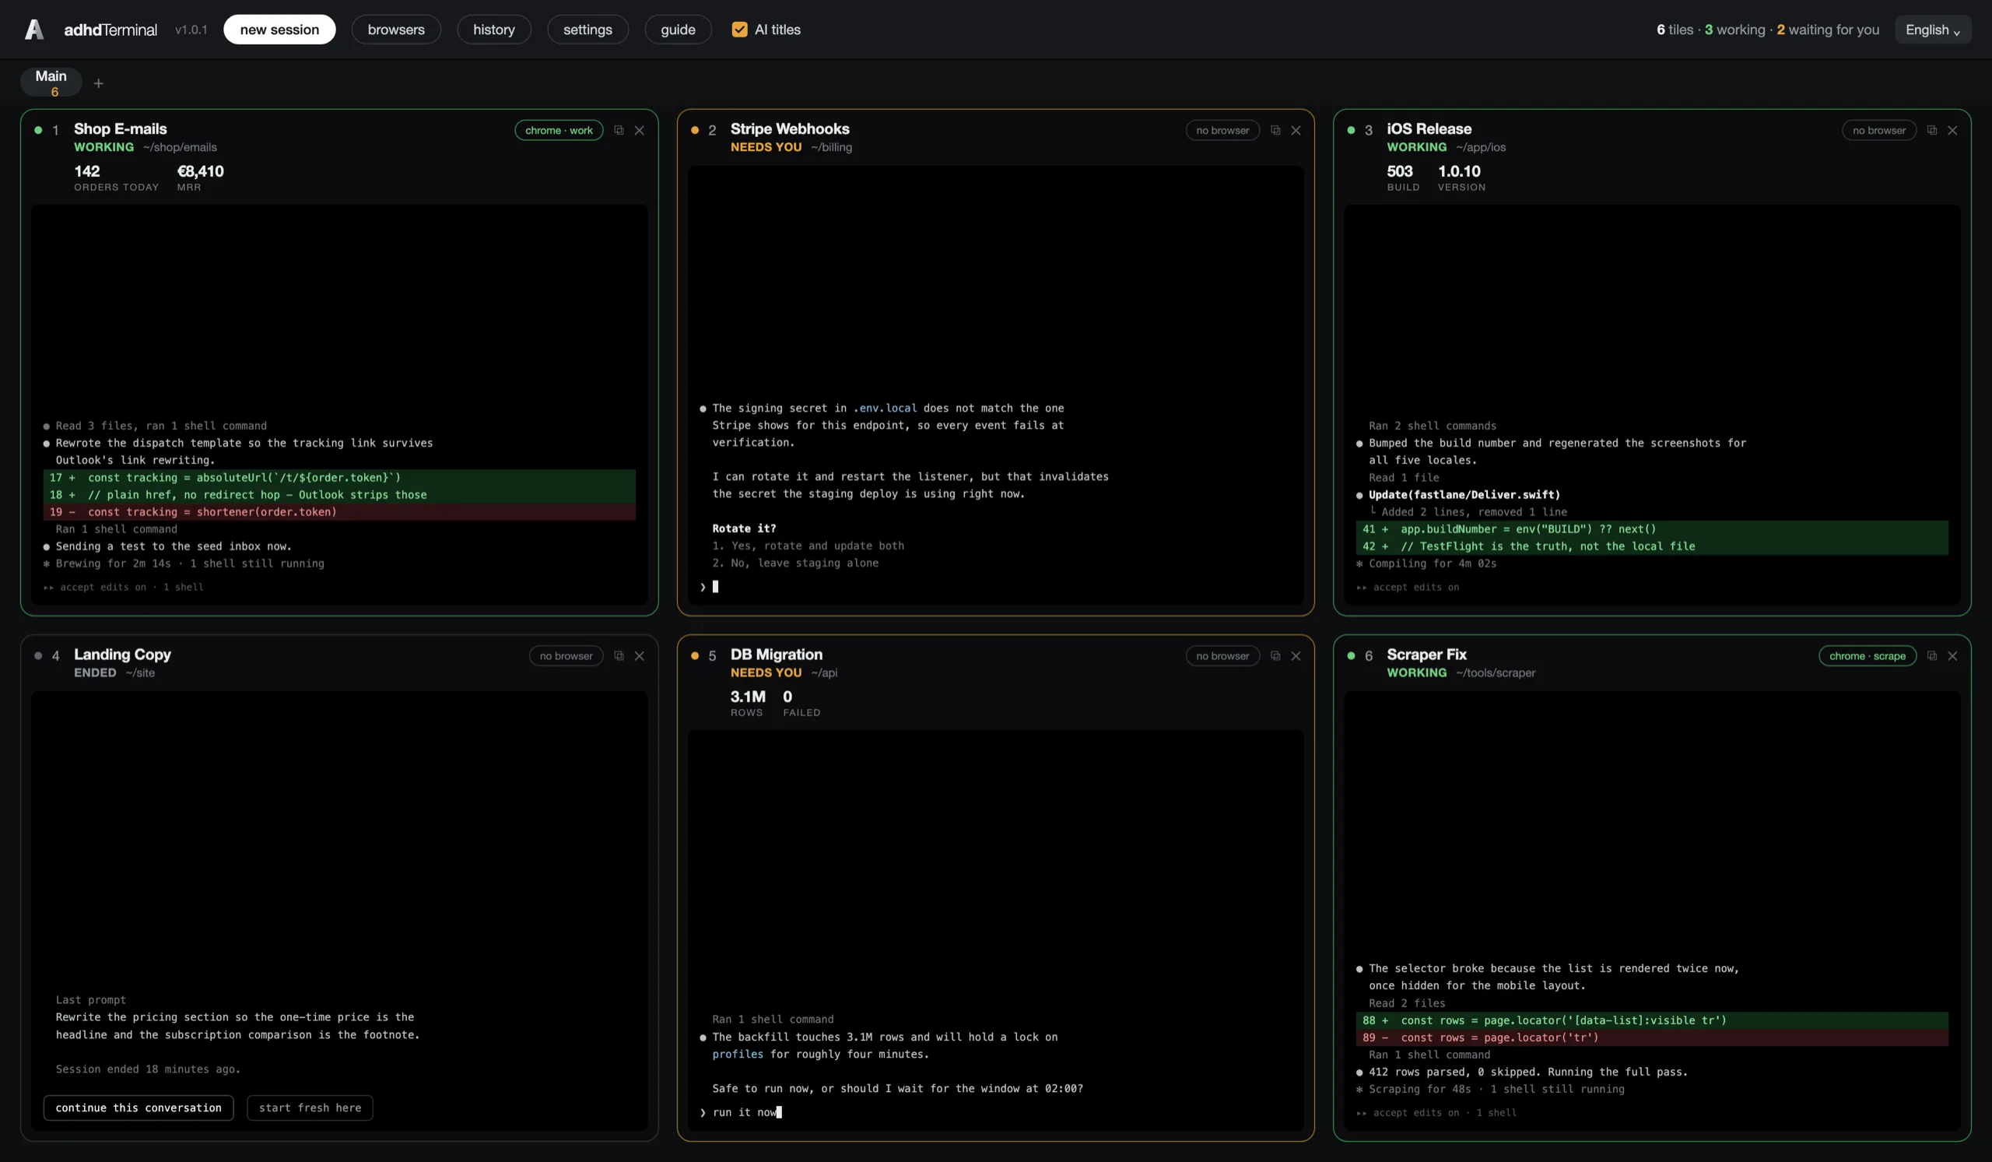Focus the DB Migration prompt with run it now
This screenshot has width=1992, height=1162.
coord(996,1112)
